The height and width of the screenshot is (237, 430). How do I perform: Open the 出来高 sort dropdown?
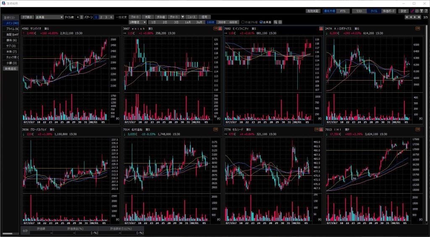[49, 17]
